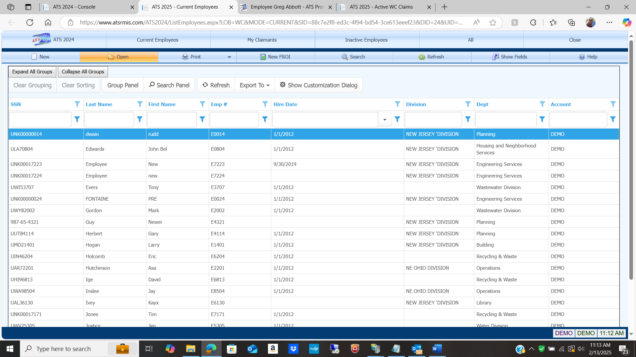636x357 pixels.
Task: Open the Hire Date filter dropdown
Action: (x=385, y=120)
